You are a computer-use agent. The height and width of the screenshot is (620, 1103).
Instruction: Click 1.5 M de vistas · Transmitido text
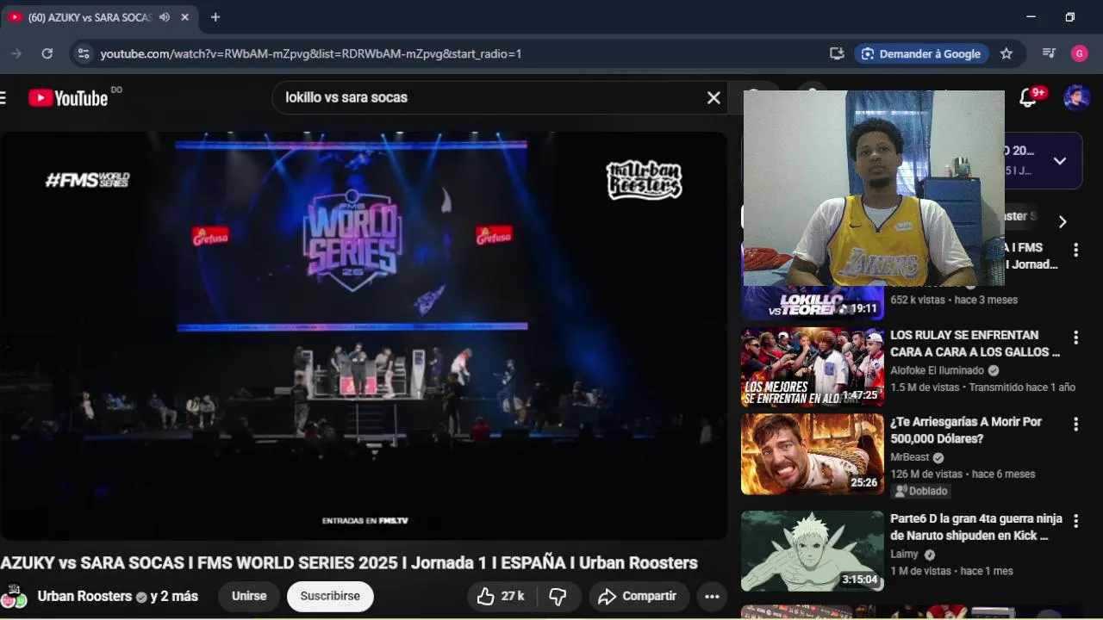[x=983, y=387]
